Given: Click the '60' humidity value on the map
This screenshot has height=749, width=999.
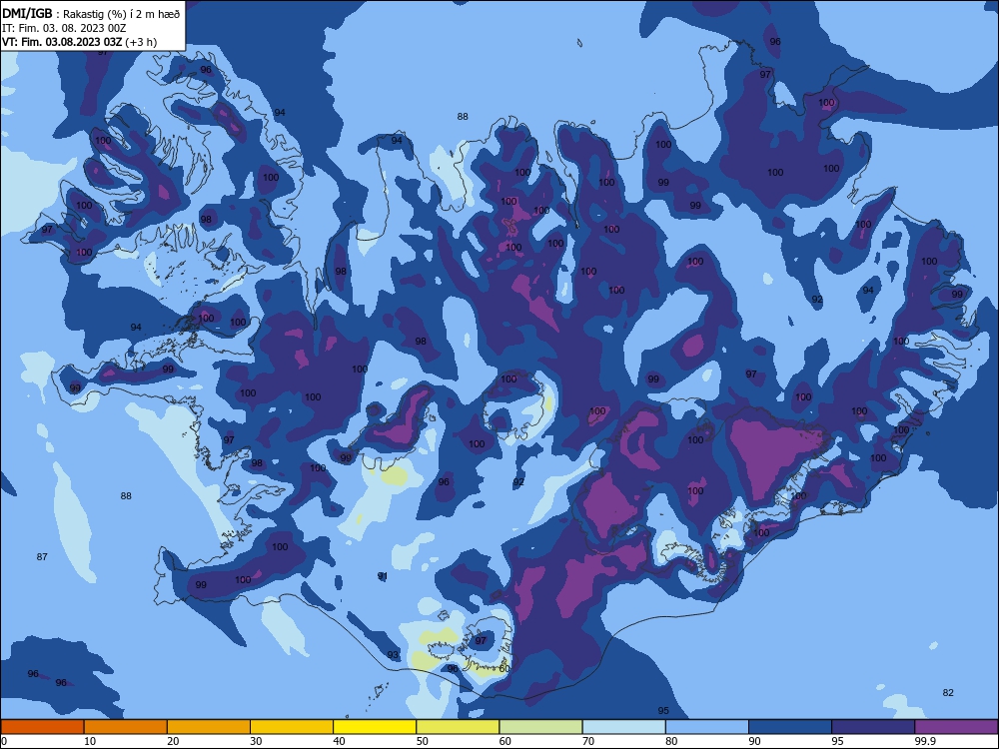Looking at the screenshot, I should (503, 669).
